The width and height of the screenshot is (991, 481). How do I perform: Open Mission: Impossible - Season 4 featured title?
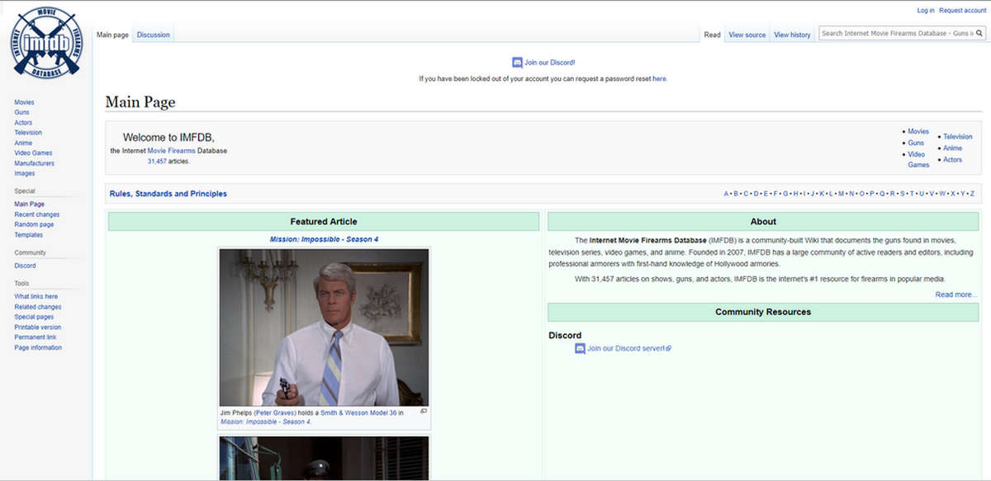(324, 239)
